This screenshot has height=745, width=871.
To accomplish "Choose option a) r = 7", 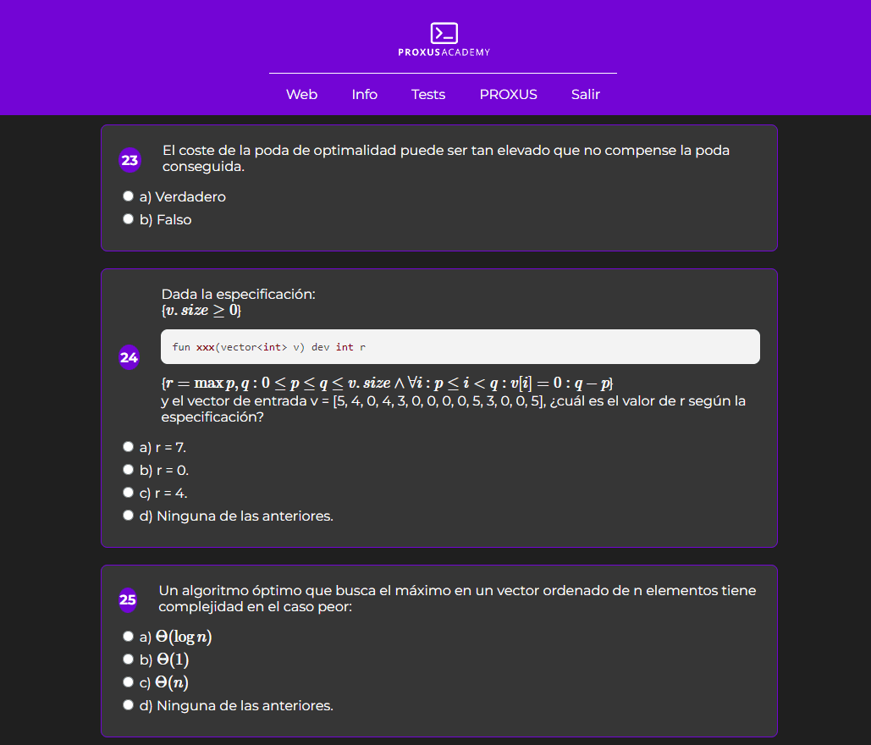I will point(129,447).
